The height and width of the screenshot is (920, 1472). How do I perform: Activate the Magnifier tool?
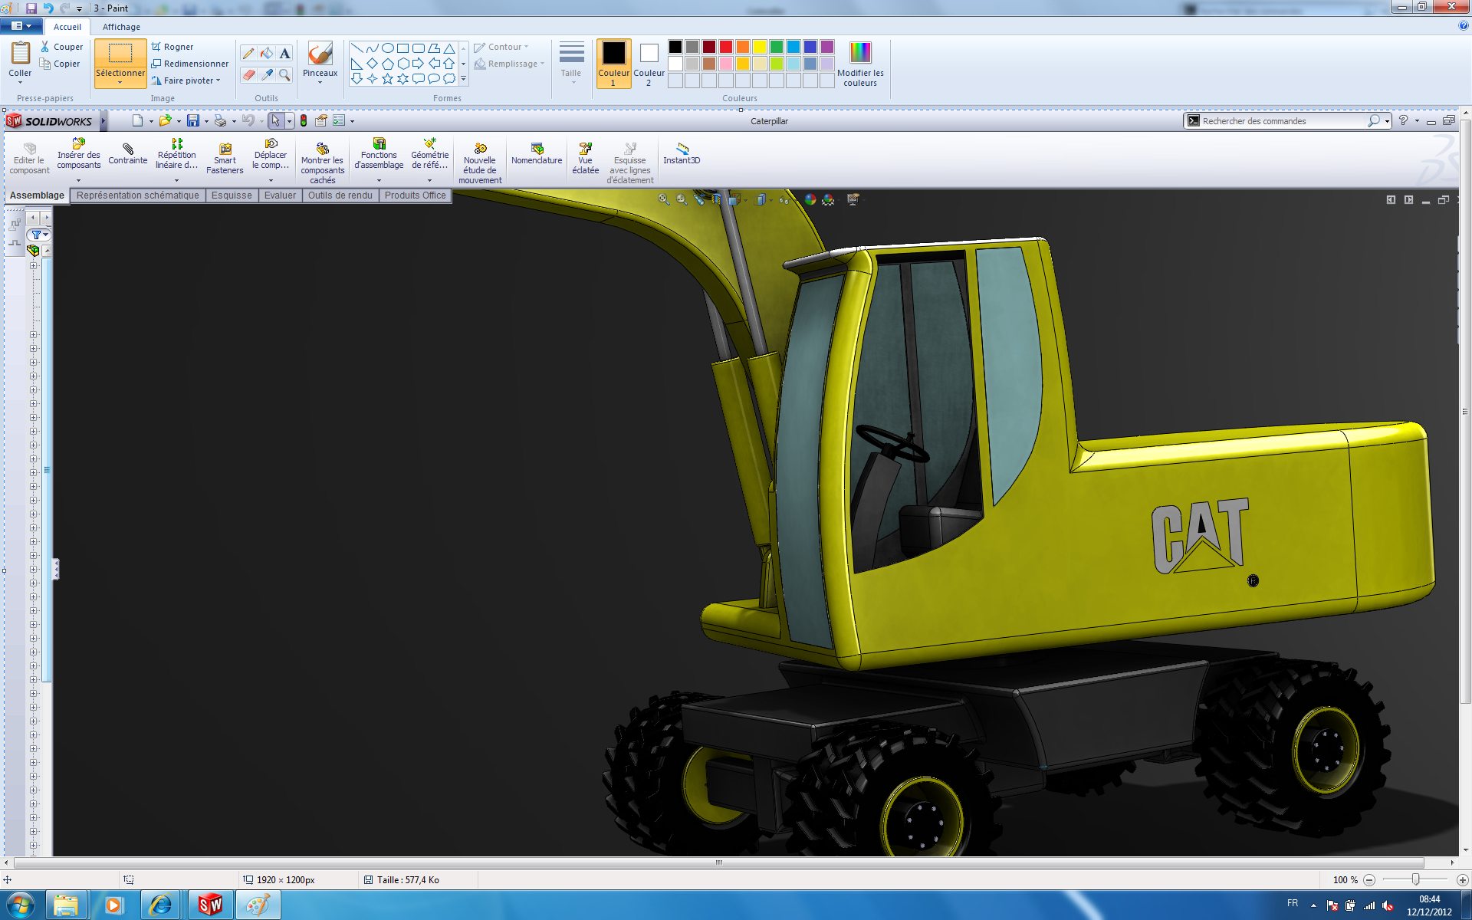point(284,74)
